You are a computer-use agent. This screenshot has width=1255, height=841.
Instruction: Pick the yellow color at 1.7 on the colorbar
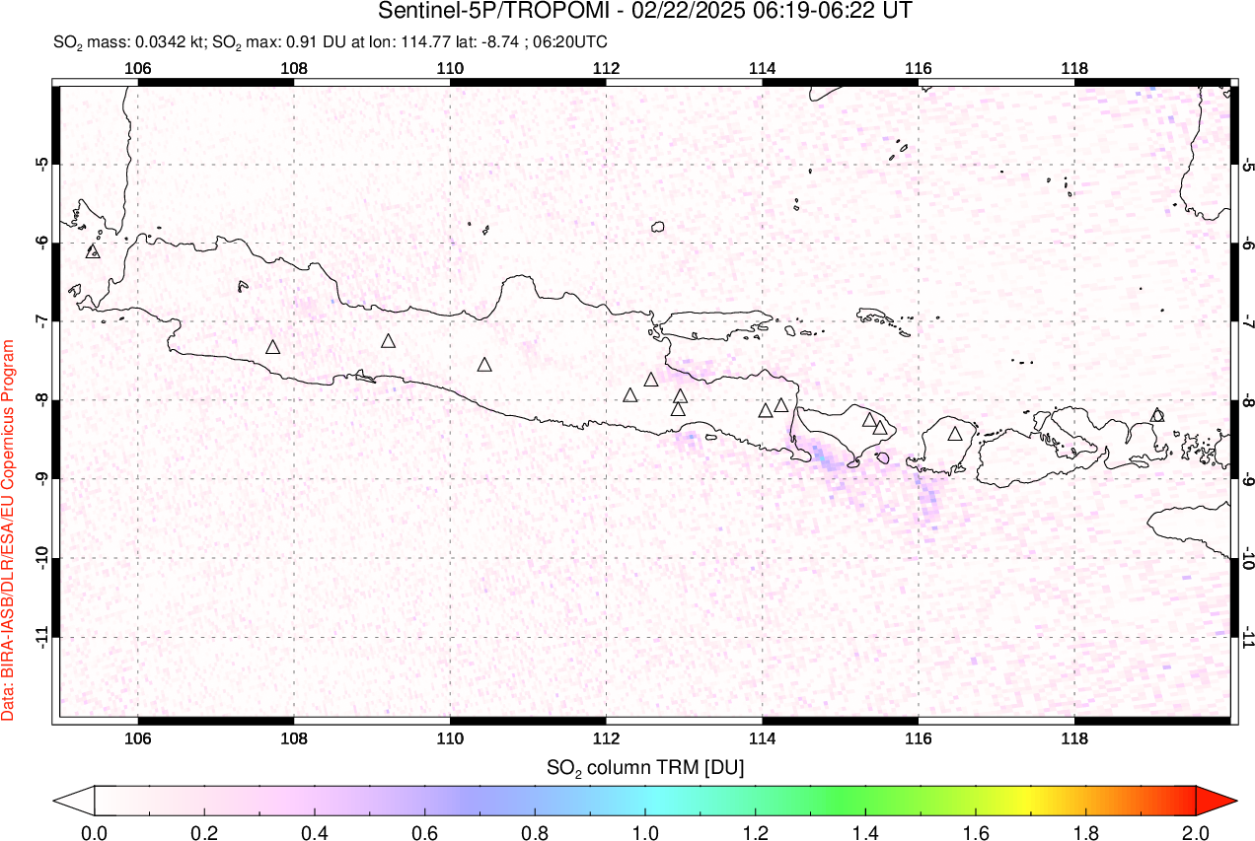[1031, 800]
